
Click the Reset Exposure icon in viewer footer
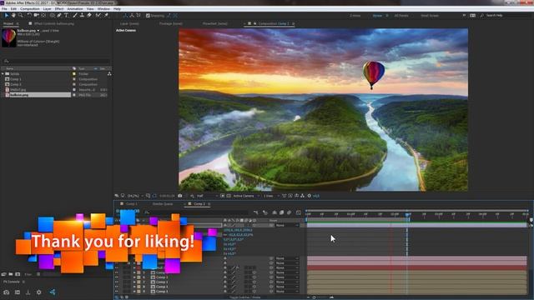[310, 196]
